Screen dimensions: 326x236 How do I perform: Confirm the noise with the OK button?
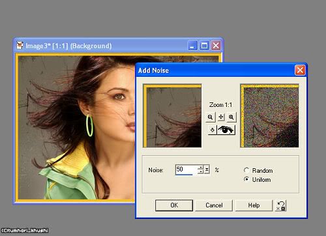pos(174,205)
